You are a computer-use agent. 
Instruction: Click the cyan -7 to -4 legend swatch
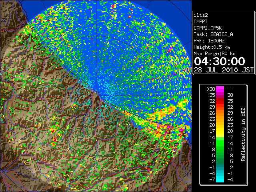click(220, 180)
